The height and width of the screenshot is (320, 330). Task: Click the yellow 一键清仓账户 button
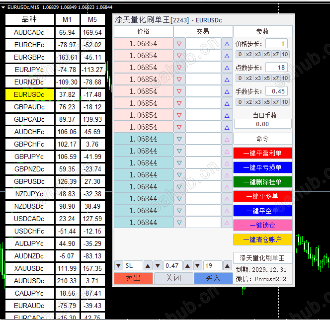tap(262, 240)
